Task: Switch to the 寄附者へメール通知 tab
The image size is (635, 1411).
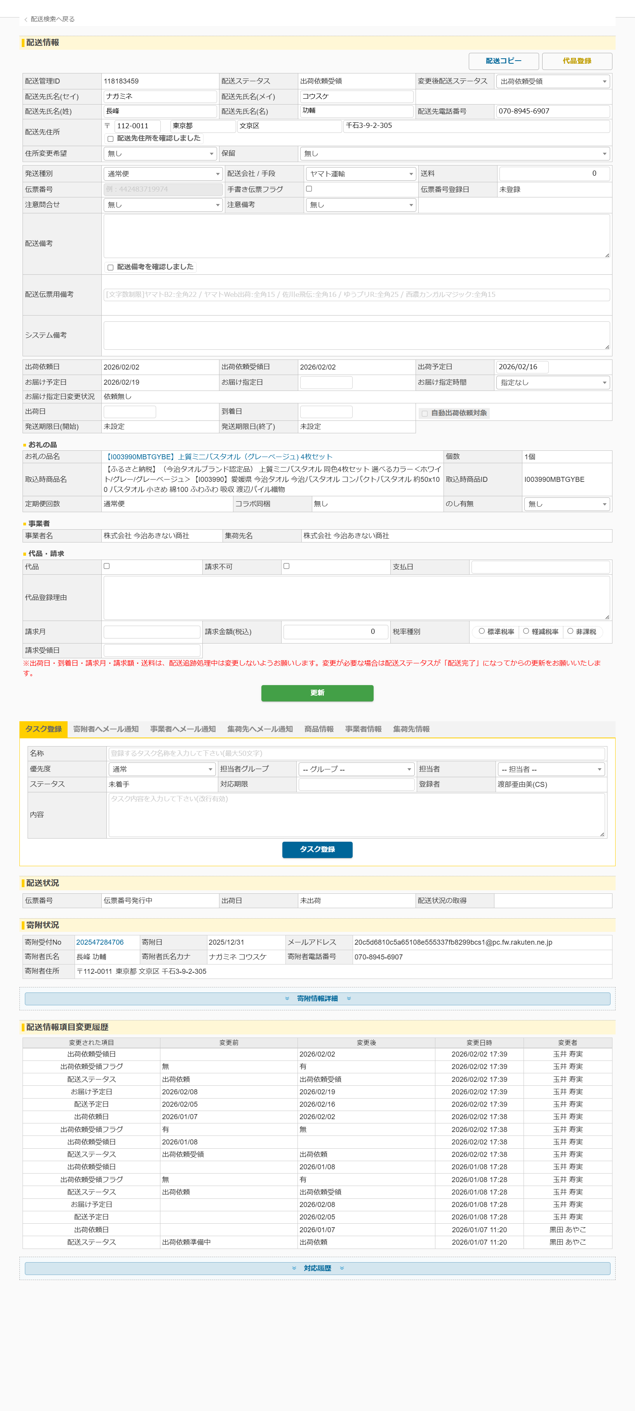Action: (x=106, y=729)
